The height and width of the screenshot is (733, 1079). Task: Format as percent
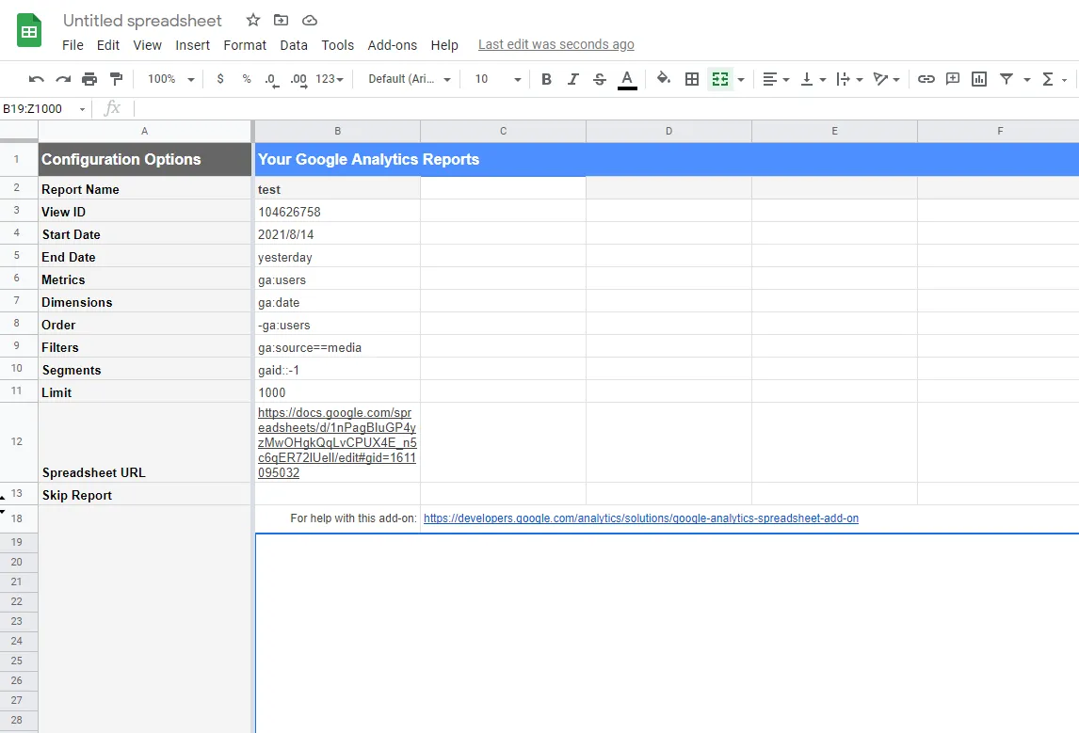247,79
